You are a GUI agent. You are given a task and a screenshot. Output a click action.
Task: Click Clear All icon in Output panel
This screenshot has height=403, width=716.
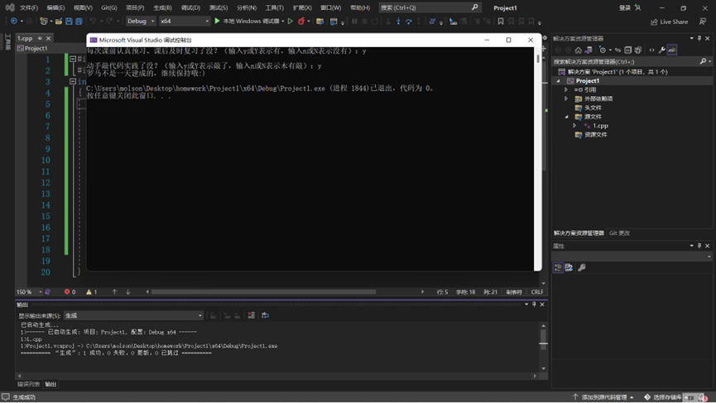(251, 315)
